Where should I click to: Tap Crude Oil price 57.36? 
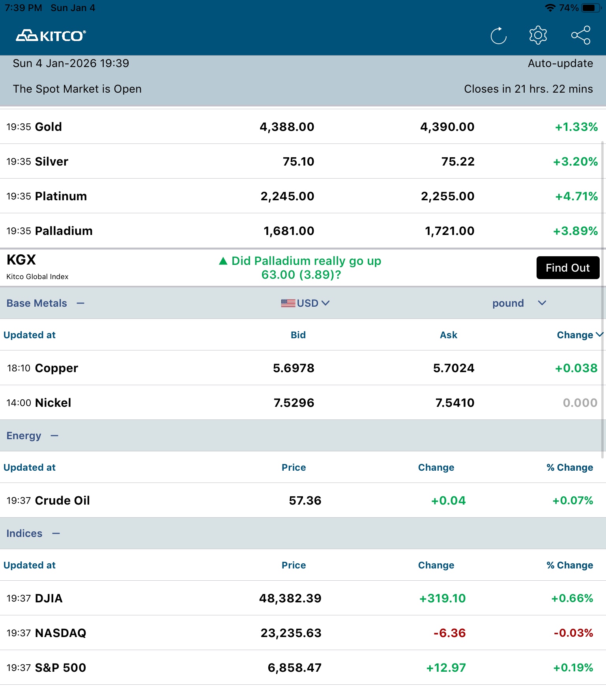pos(305,501)
